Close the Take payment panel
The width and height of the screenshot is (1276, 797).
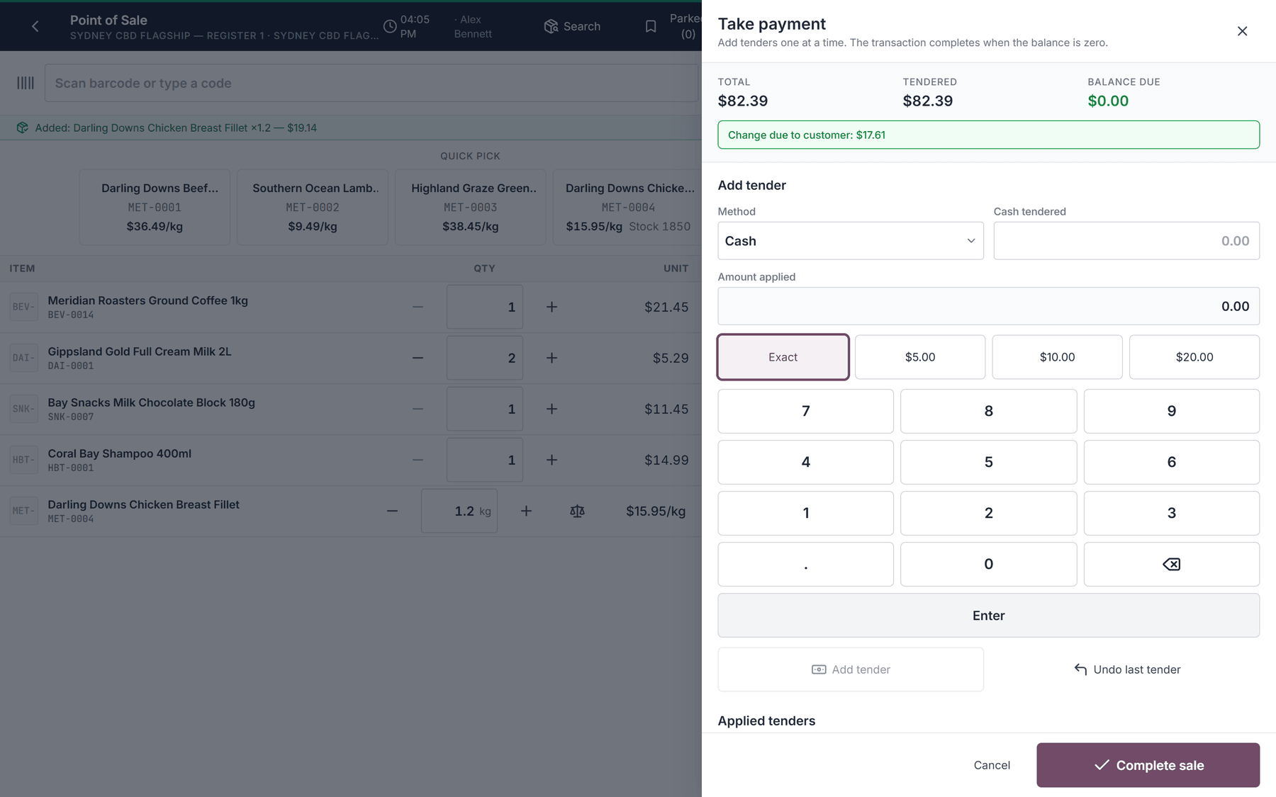click(1242, 31)
